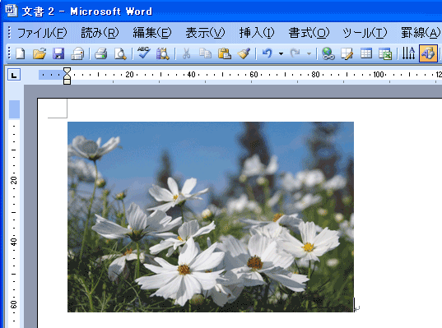Open the 読み(R) menu

(x=100, y=33)
